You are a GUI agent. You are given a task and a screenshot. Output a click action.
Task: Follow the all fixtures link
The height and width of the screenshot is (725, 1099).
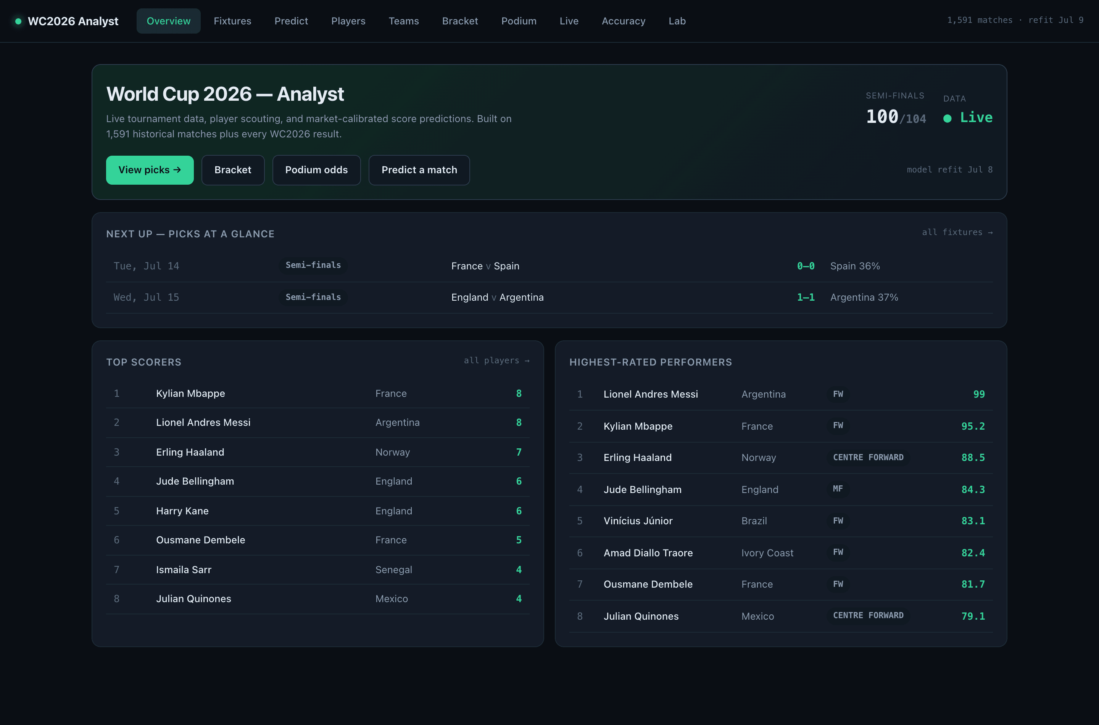coord(957,232)
